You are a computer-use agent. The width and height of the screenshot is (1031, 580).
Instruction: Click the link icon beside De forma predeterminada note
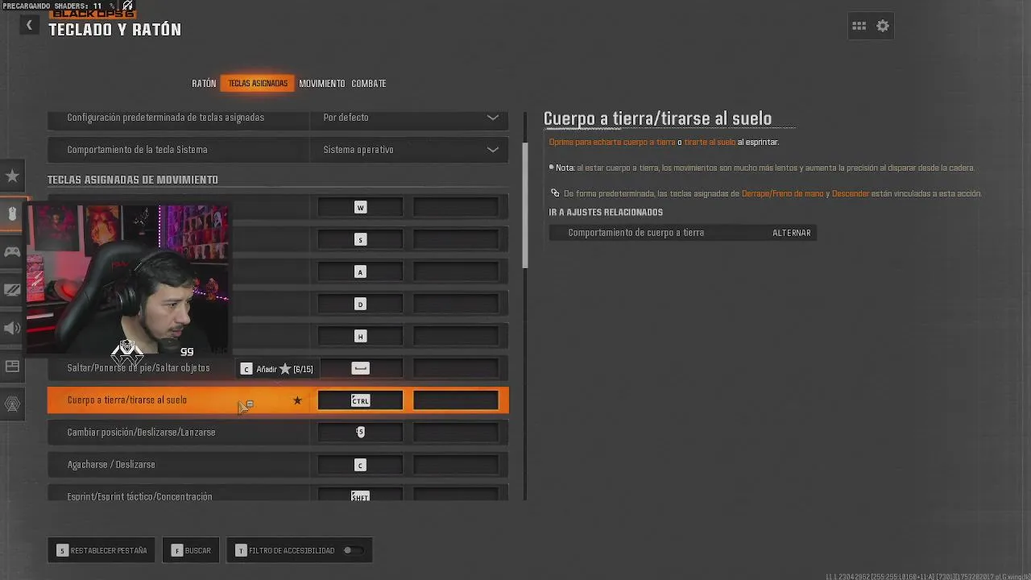pyautogui.click(x=555, y=193)
